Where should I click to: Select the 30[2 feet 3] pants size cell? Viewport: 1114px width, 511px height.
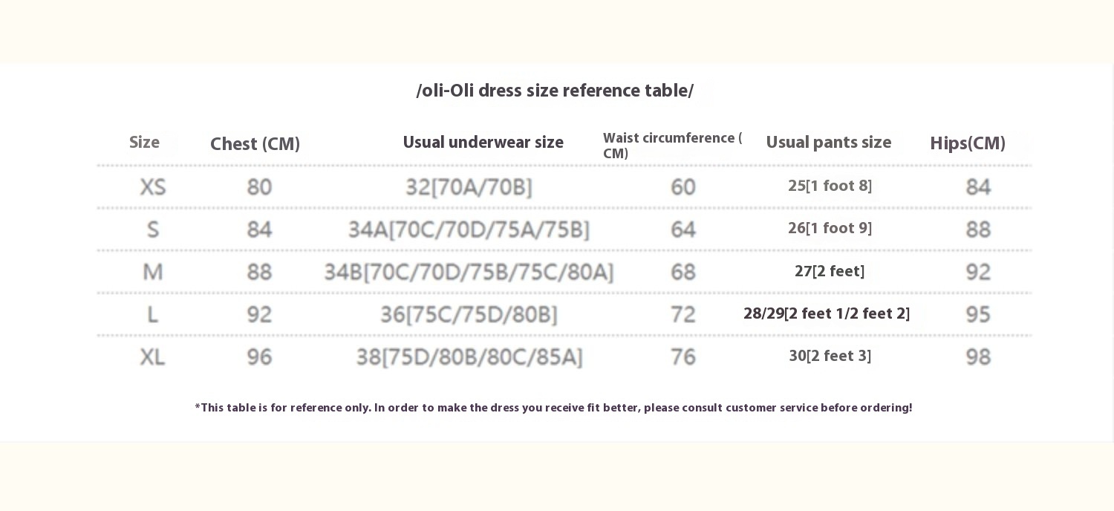click(x=830, y=357)
